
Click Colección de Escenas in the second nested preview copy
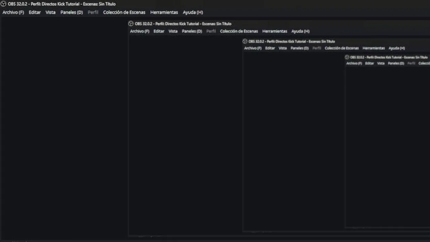pyautogui.click(x=342, y=48)
